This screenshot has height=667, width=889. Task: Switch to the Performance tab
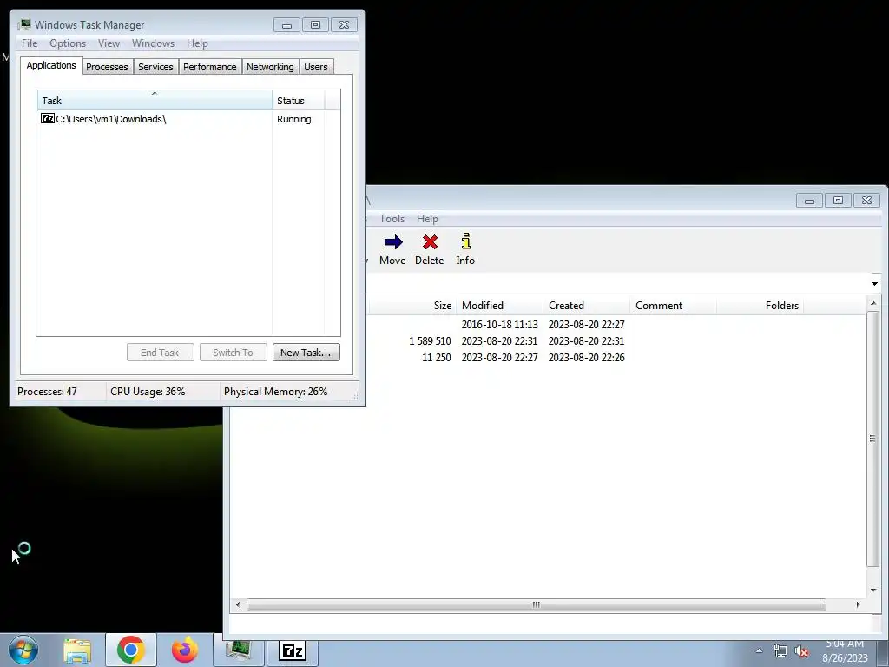point(210,67)
